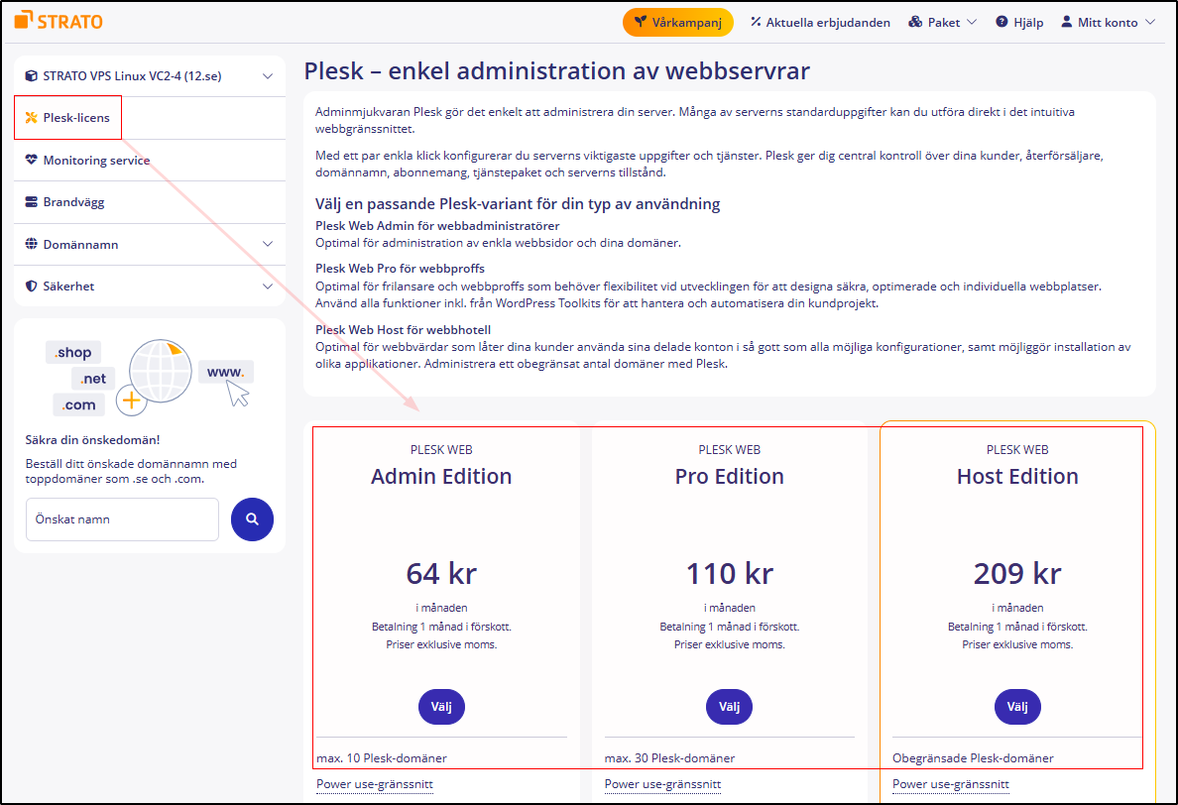
Task: Open the Mitt konto menu
Action: [x=1109, y=23]
